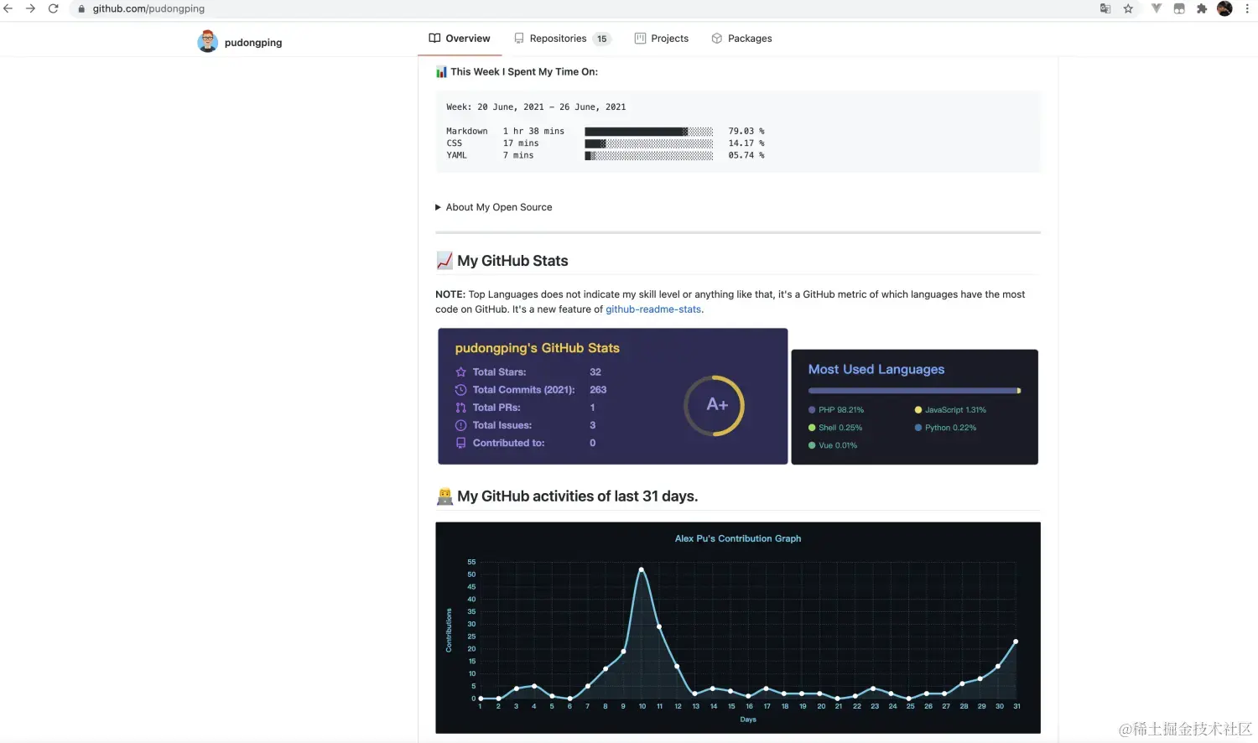Click the YAML 05.74% progress bar
Screen dimensions: 1258x743
(x=649, y=155)
